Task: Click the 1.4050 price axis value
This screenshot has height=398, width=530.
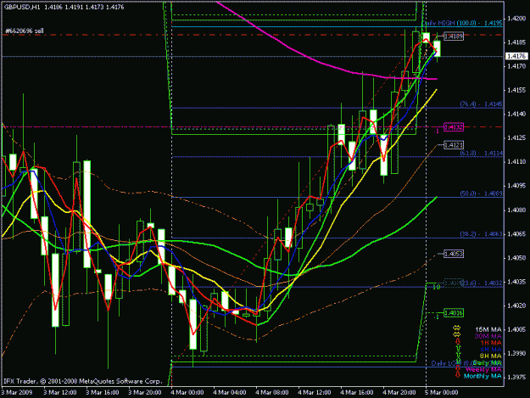Action: 516,258
